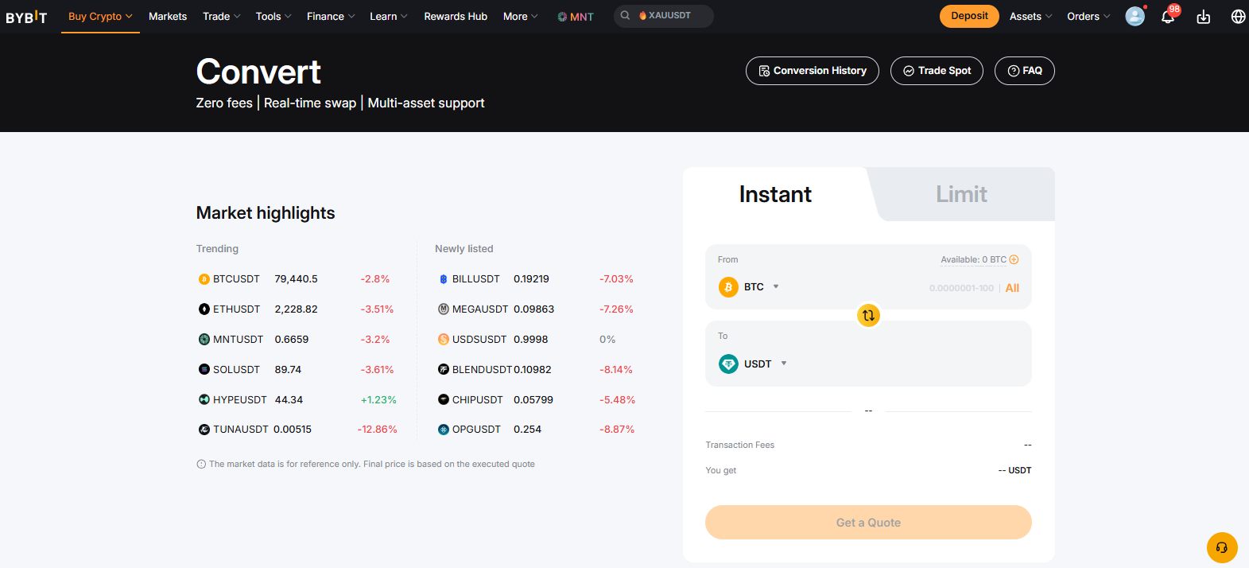The image size is (1249, 568).
Task: Click the BTCUSDT price 79,440.5
Action: [296, 279]
